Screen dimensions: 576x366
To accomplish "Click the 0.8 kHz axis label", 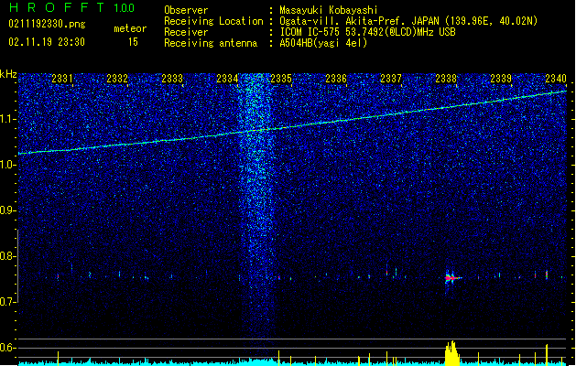I will pos(8,256).
